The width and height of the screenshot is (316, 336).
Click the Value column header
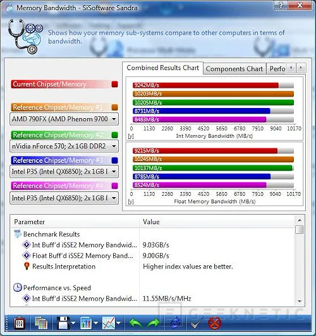(x=217, y=222)
